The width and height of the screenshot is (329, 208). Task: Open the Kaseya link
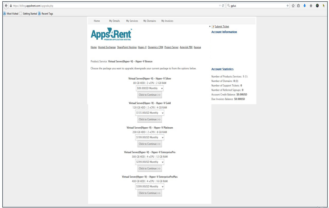click(197, 47)
